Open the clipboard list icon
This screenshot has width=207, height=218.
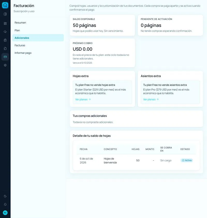5,40
